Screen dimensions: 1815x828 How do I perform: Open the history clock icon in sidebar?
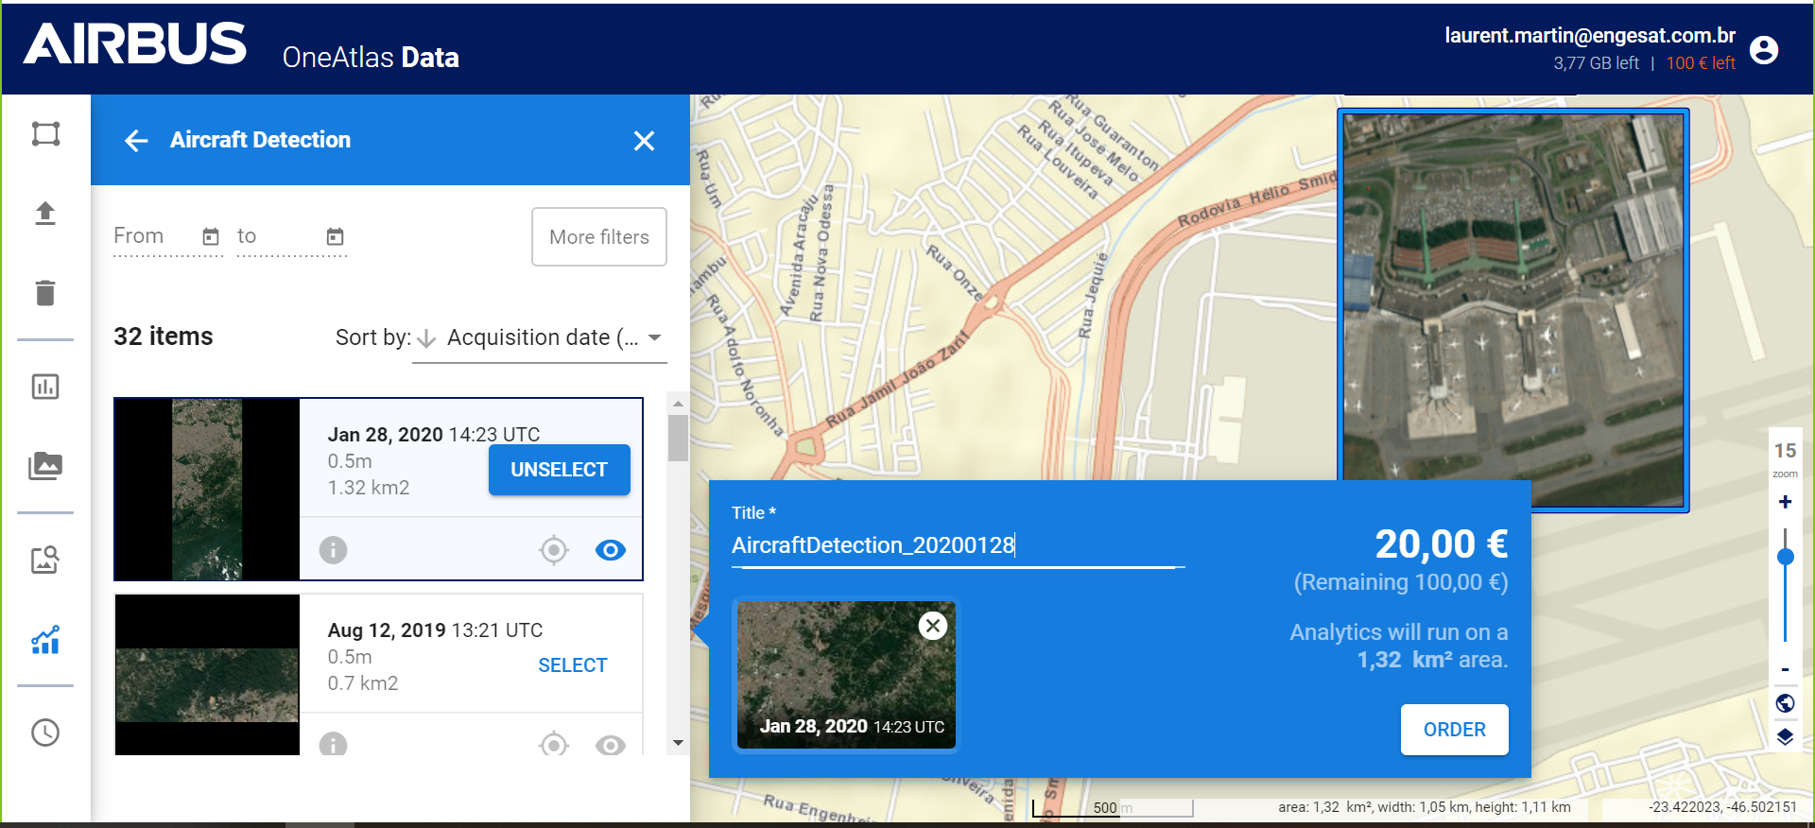pos(45,733)
